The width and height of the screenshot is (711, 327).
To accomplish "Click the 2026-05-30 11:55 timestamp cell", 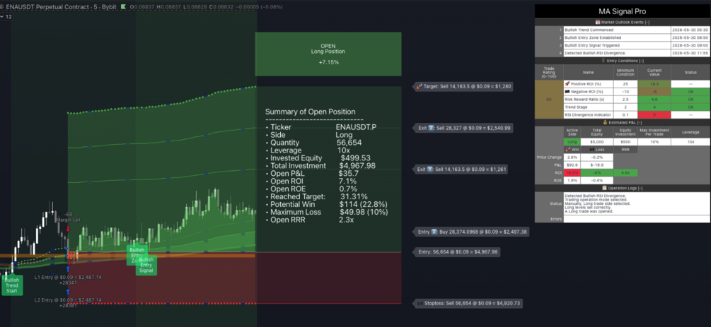I will tap(690, 53).
